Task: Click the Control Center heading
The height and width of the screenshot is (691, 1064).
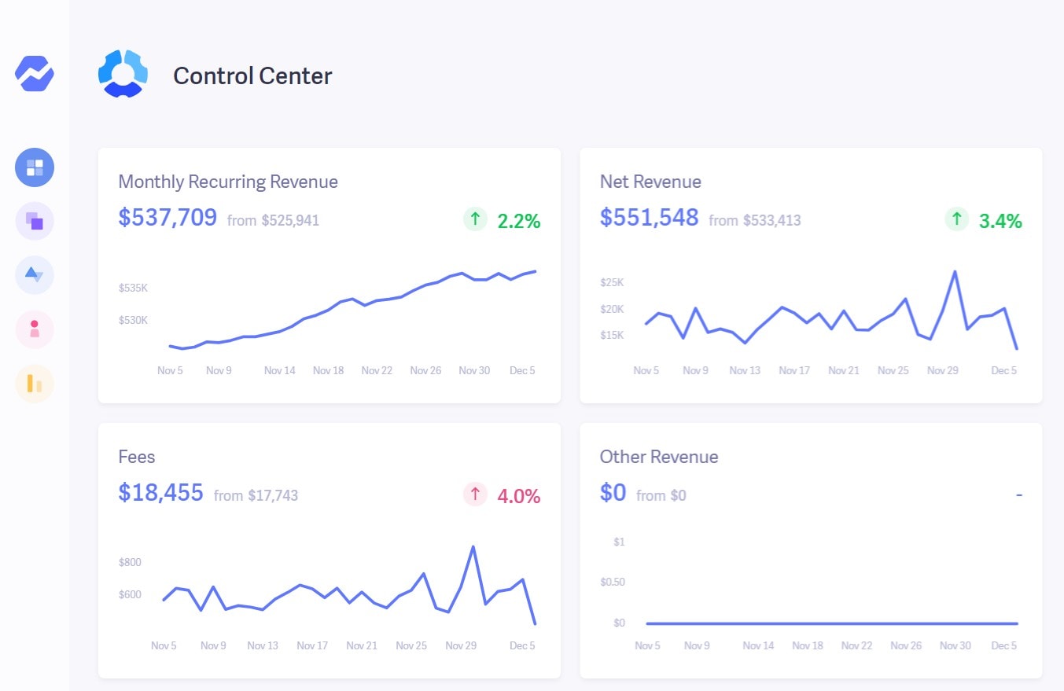Action: point(252,76)
